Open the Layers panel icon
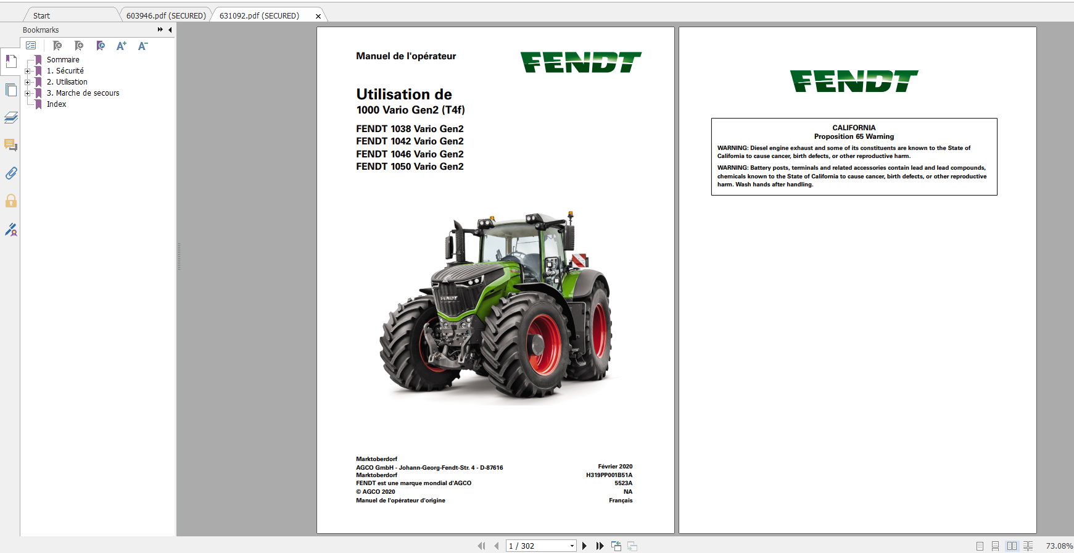Image resolution: width=1074 pixels, height=553 pixels. coord(10,117)
